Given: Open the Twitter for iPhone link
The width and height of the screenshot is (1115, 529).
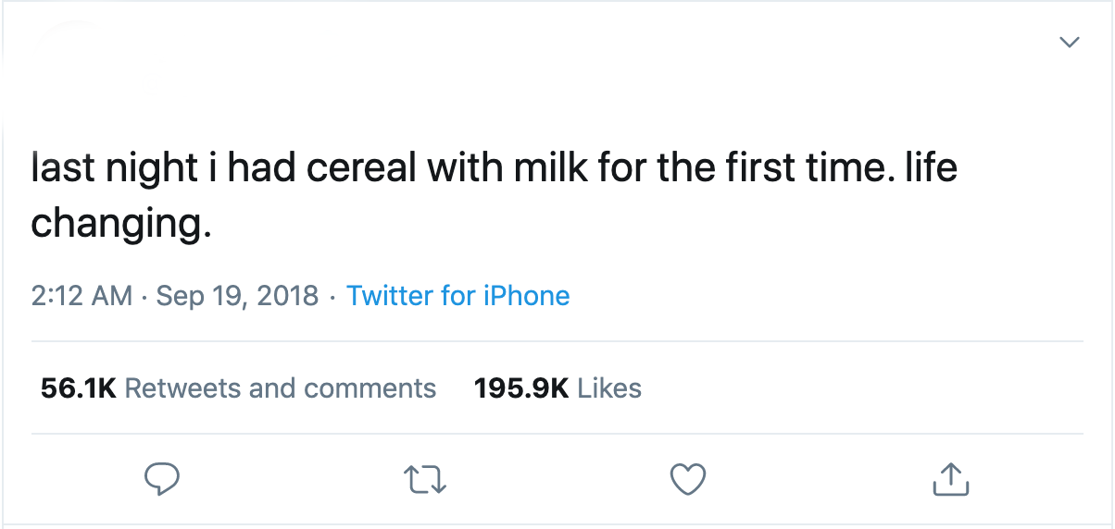Looking at the screenshot, I should coord(457,296).
